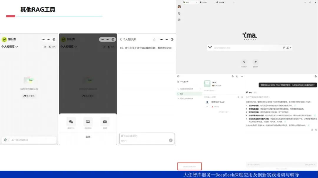The height and width of the screenshot is (178, 318).
Task: Open the knowledge base pin icon in the ima sidebar
Action: [179, 13]
